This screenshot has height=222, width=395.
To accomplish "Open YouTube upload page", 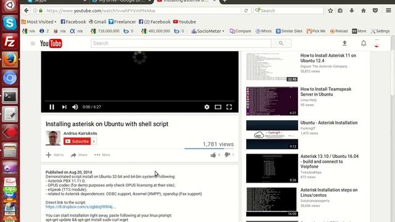I will pos(344,43).
